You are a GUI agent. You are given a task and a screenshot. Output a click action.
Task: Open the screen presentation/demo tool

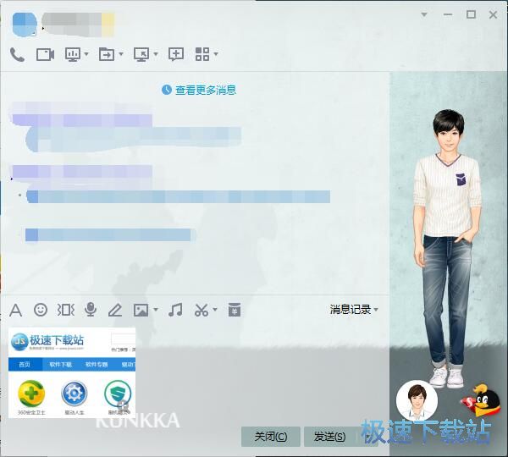(73, 54)
